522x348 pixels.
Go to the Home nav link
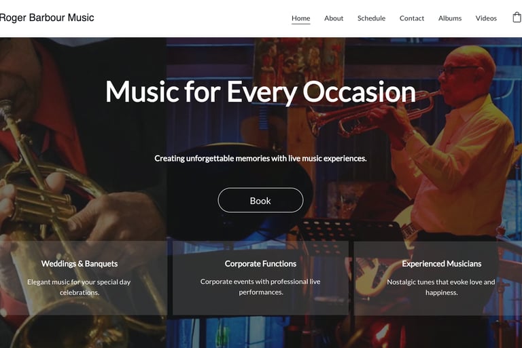tap(300, 18)
